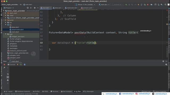The width and height of the screenshot is (170, 95).
Task: Open Resource Manager side tab
Action: [x=1, y=26]
